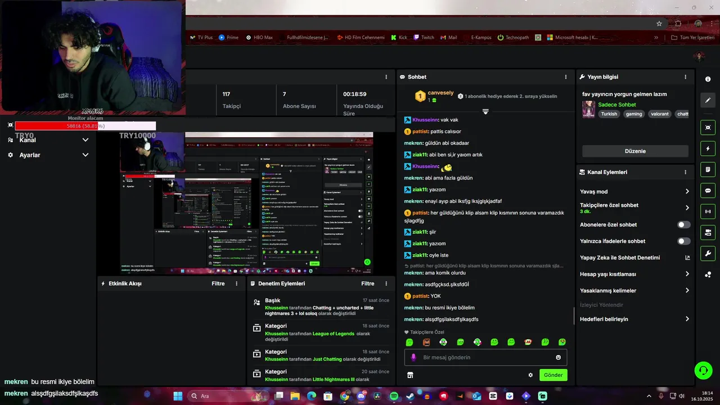Open Steam from the taskbar

pyautogui.click(x=410, y=396)
